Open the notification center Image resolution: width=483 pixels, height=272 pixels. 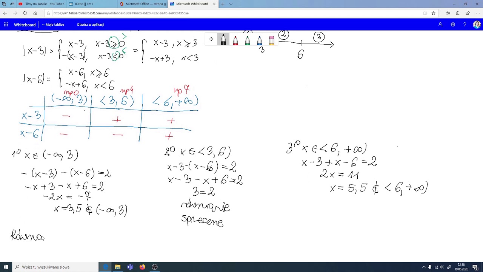pyautogui.click(x=475, y=267)
